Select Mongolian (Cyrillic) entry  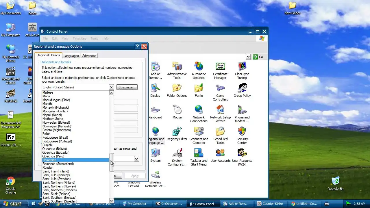pyautogui.click(x=75, y=111)
